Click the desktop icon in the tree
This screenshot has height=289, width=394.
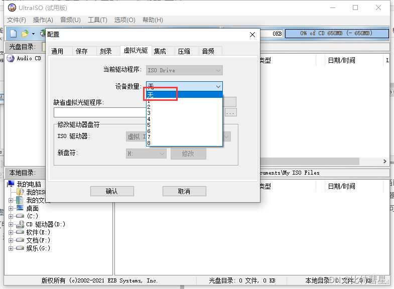[x=20, y=208]
